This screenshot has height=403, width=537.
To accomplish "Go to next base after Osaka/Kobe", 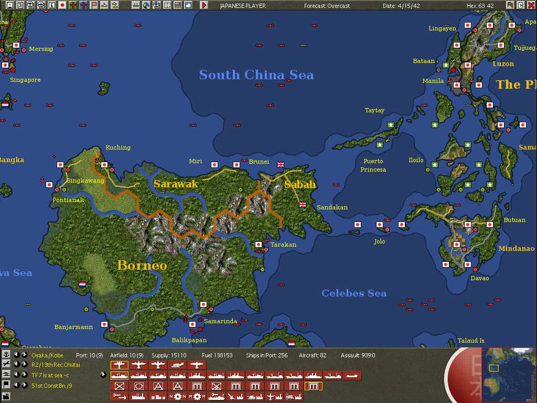I will pyautogui.click(x=24, y=355).
